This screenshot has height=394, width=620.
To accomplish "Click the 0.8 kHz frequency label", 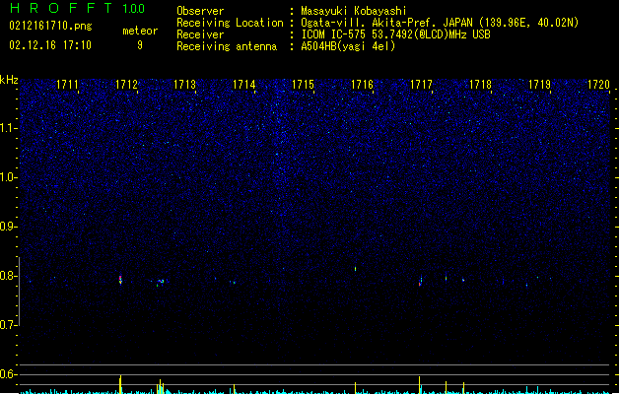I will (8, 276).
